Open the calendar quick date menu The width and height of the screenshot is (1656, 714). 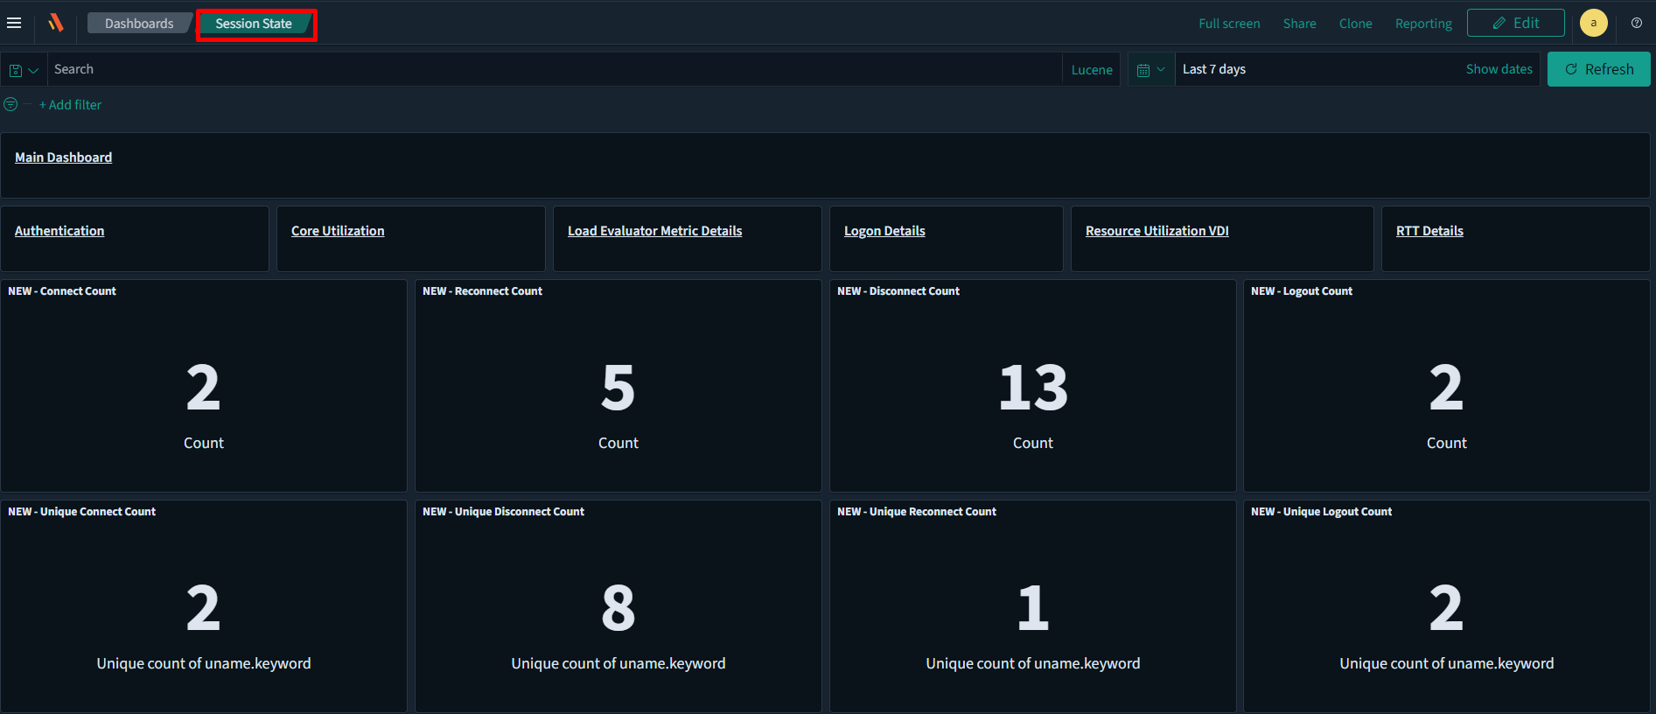point(1149,70)
